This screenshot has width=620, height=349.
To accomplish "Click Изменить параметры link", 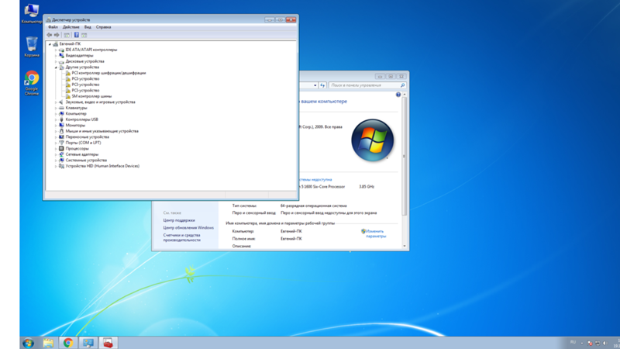I will coord(375,233).
